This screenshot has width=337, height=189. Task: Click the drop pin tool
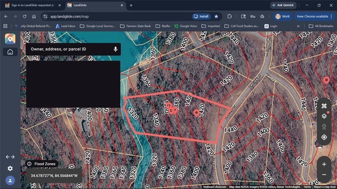point(324,127)
